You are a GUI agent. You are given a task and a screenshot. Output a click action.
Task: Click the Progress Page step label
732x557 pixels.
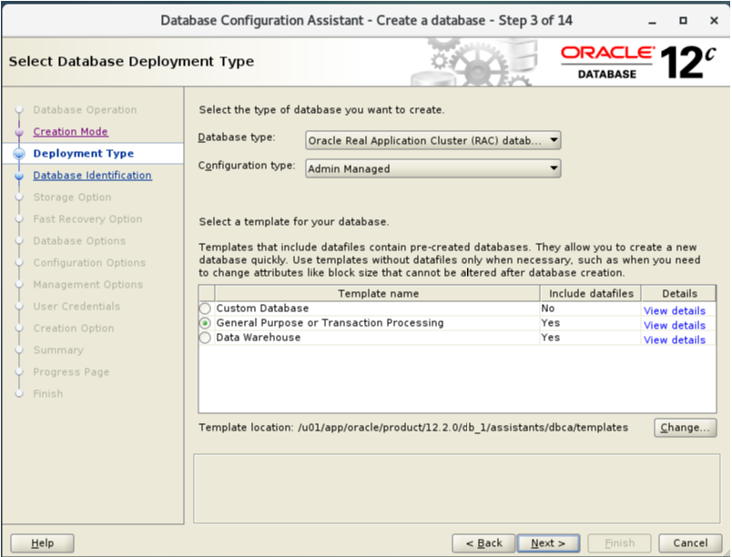pos(71,372)
